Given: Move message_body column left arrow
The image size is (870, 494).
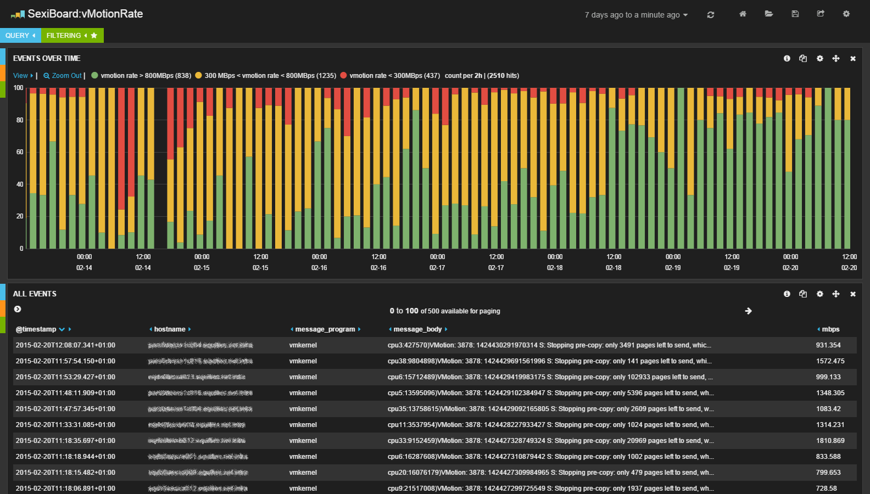Looking at the screenshot, I should pos(390,329).
